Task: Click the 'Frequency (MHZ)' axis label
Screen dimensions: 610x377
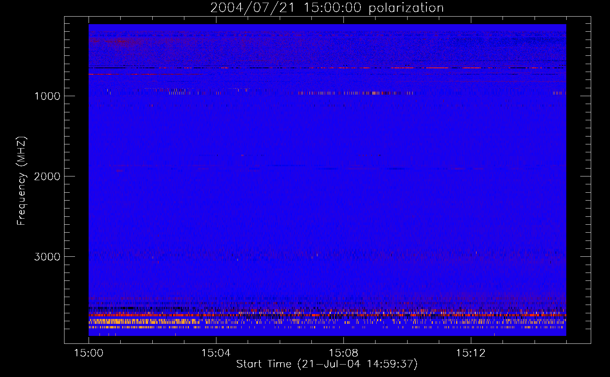Action: coord(21,181)
